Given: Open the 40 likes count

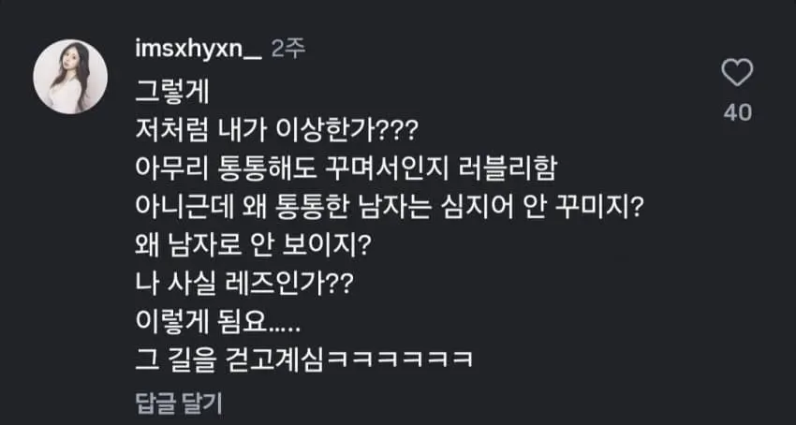Looking at the screenshot, I should click(x=738, y=111).
